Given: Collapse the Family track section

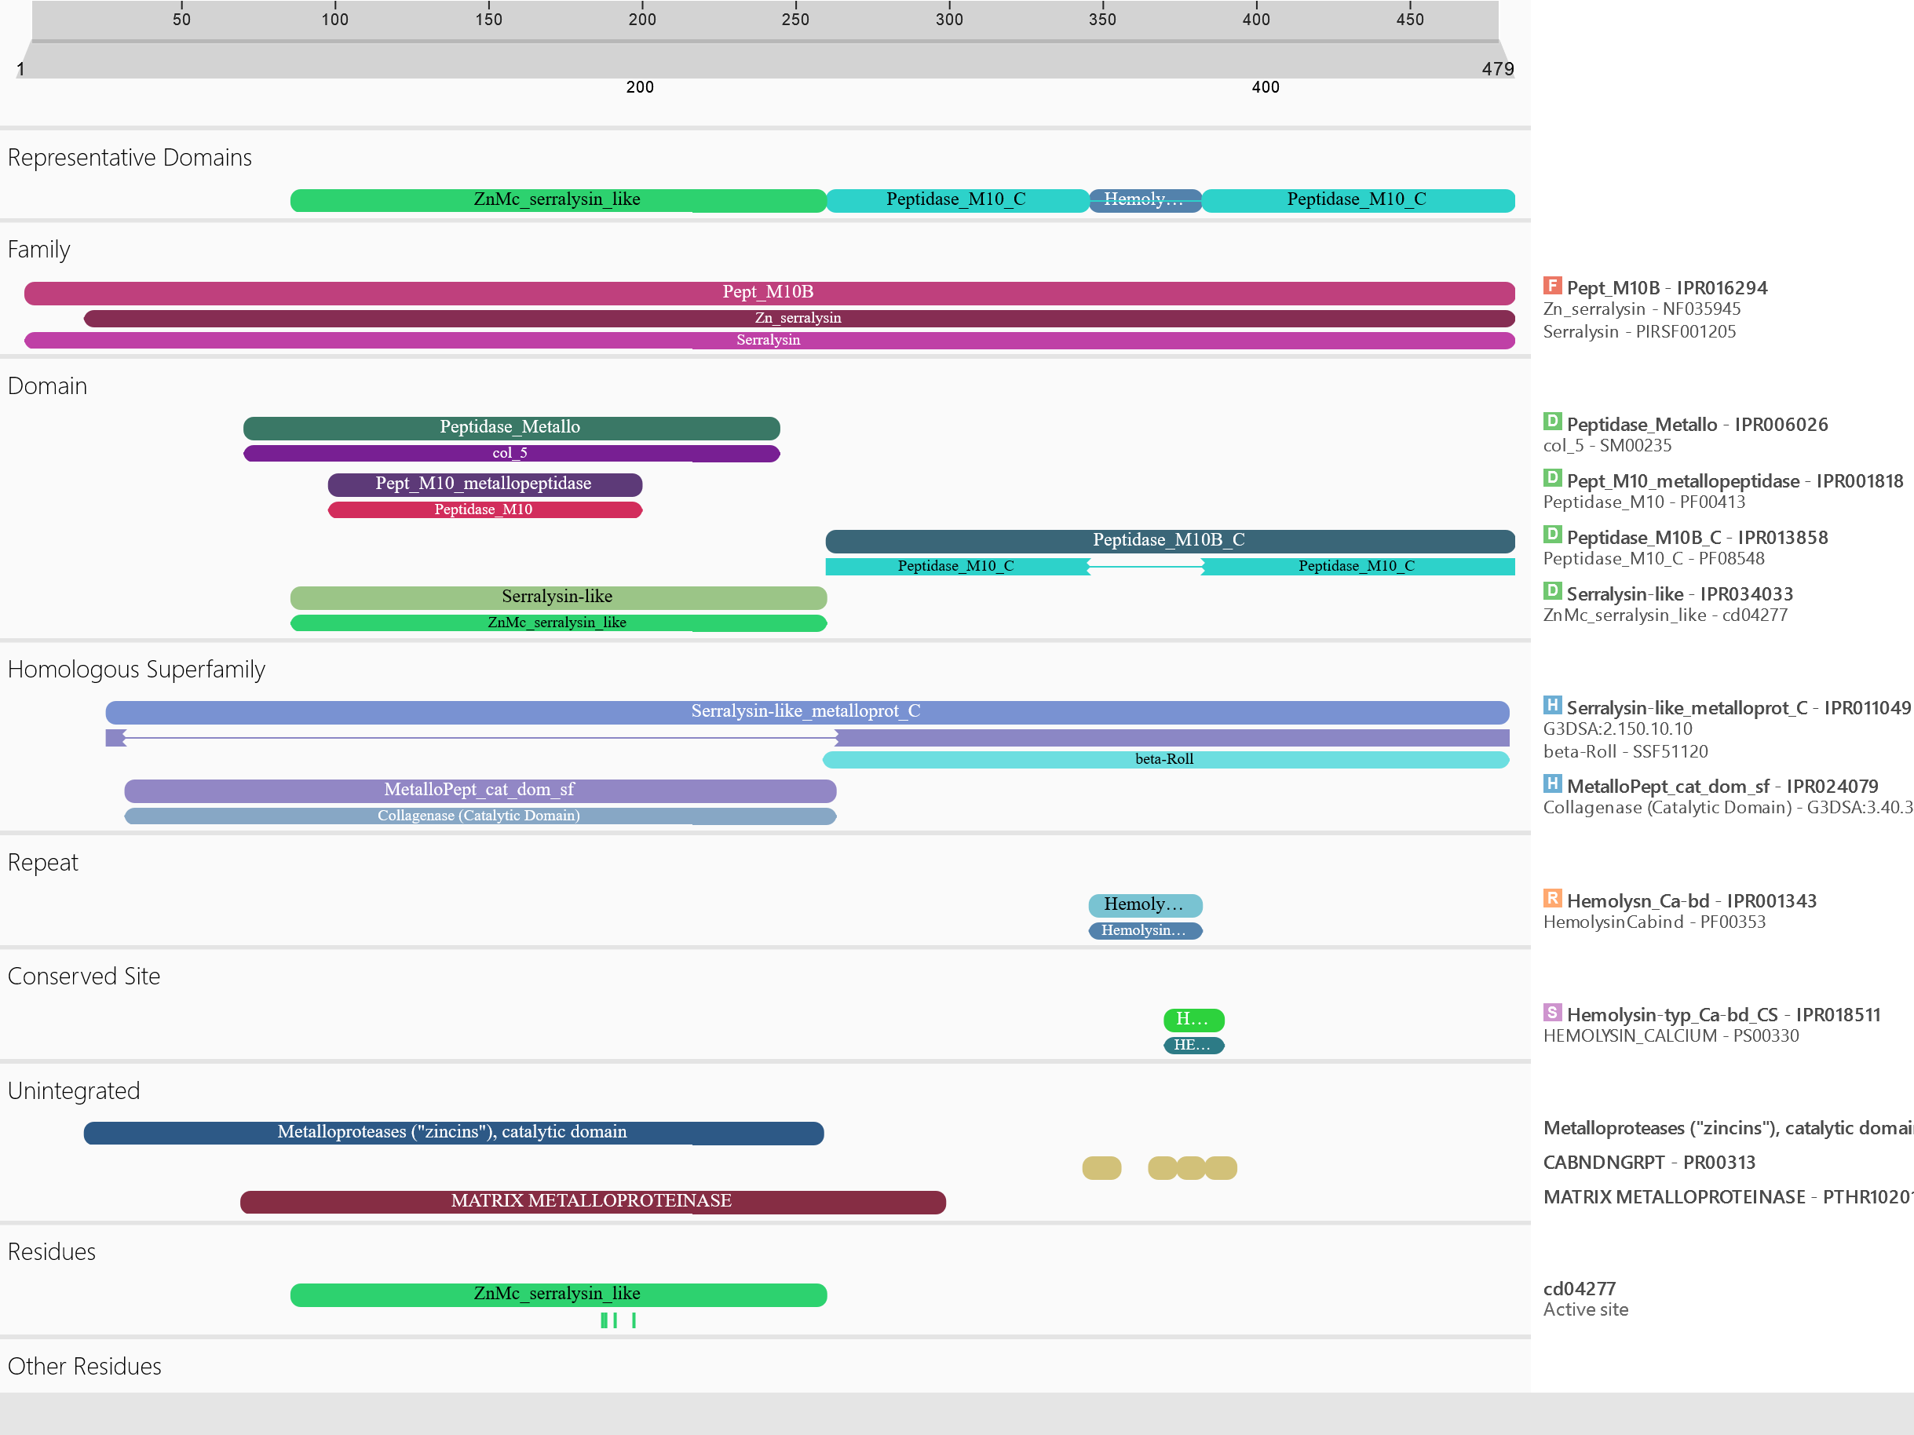Looking at the screenshot, I should coord(39,249).
